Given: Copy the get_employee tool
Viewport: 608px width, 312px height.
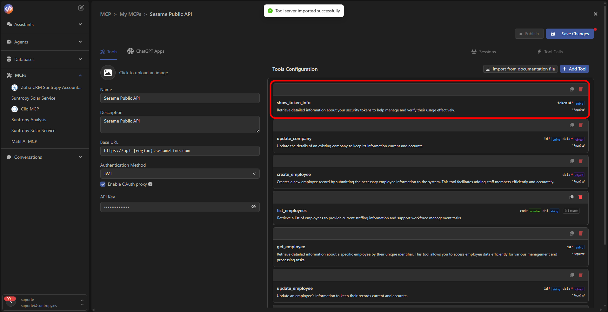Looking at the screenshot, I should point(571,233).
